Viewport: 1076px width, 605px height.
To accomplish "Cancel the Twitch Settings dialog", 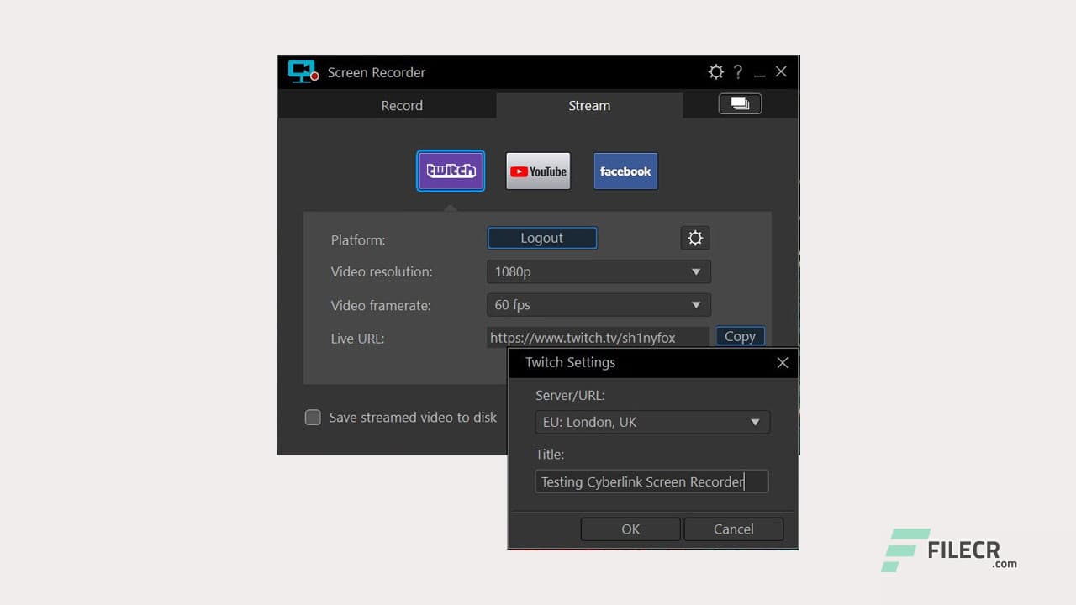I will pyautogui.click(x=733, y=529).
